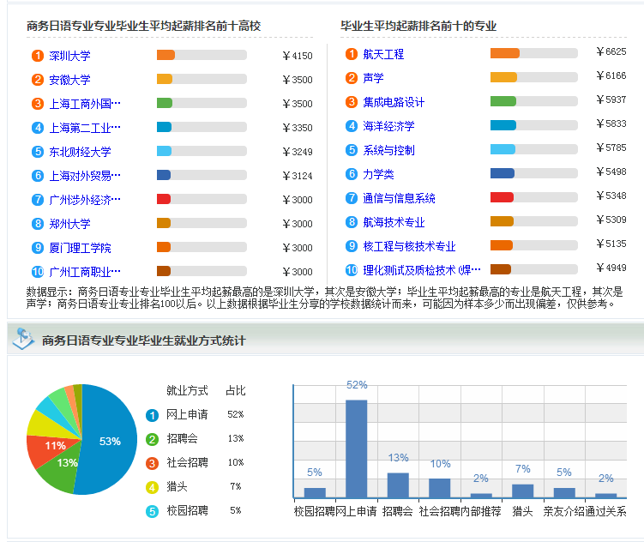The height and width of the screenshot is (542, 644).
Task: Open the 力学类 major link
Action: pos(378,174)
